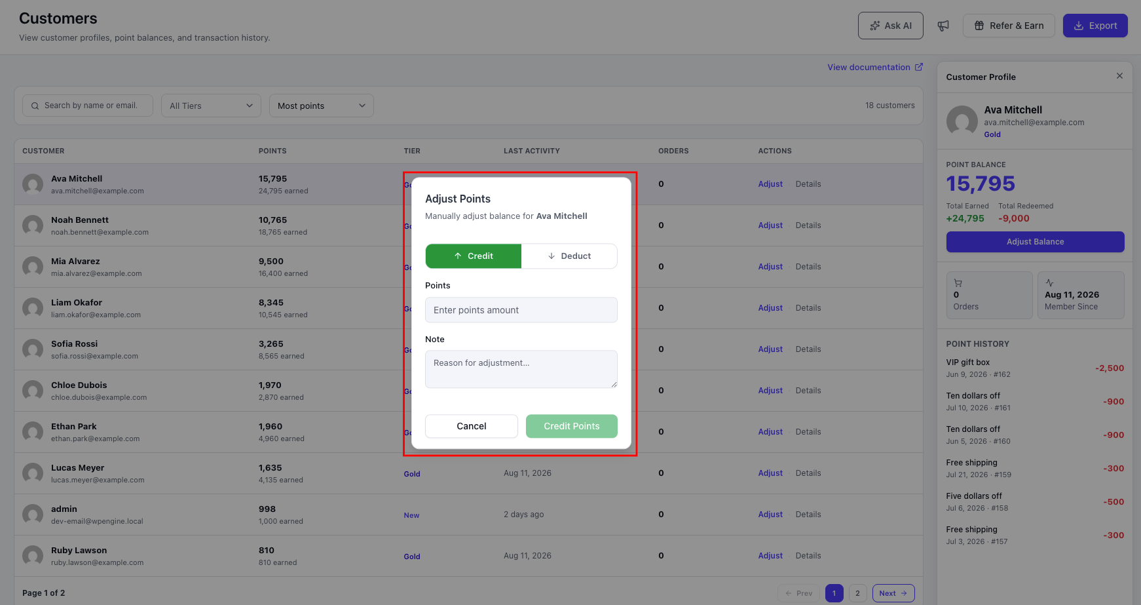1141x605 pixels.
Task: Export the customer list
Action: tap(1095, 26)
